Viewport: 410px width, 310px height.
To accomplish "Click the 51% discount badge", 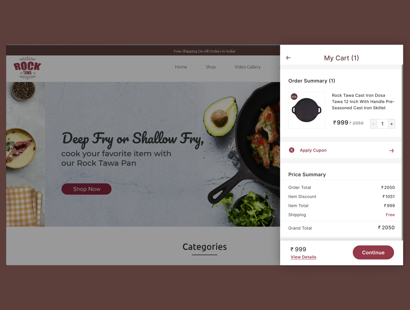I will (294, 97).
